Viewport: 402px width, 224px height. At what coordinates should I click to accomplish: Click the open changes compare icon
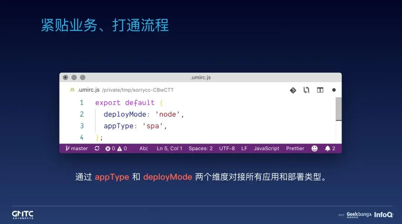pyautogui.click(x=306, y=90)
